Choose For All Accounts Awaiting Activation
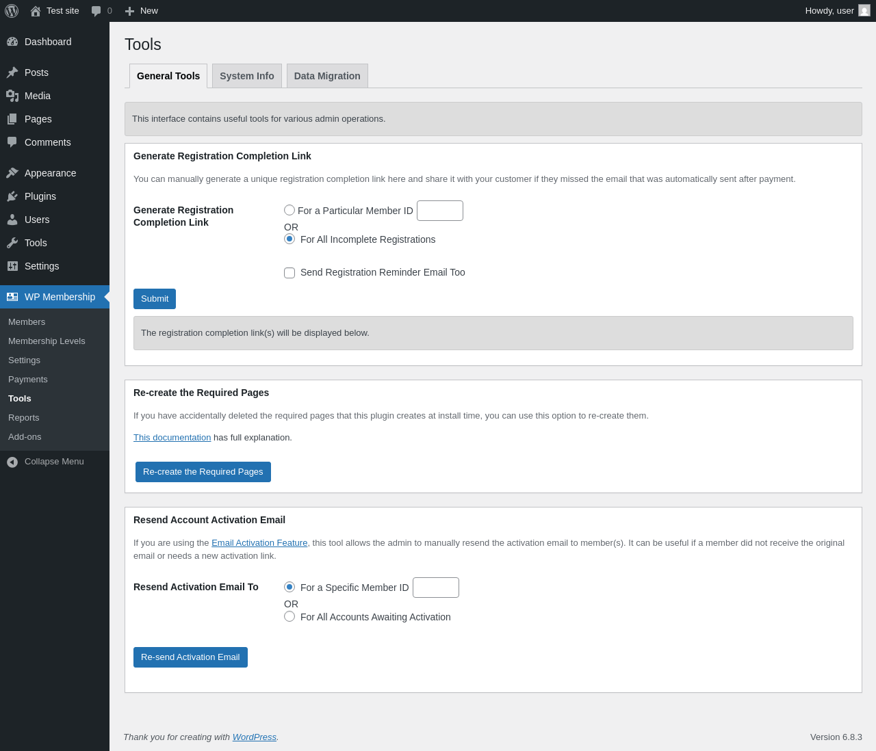This screenshot has width=876, height=751. tap(289, 616)
